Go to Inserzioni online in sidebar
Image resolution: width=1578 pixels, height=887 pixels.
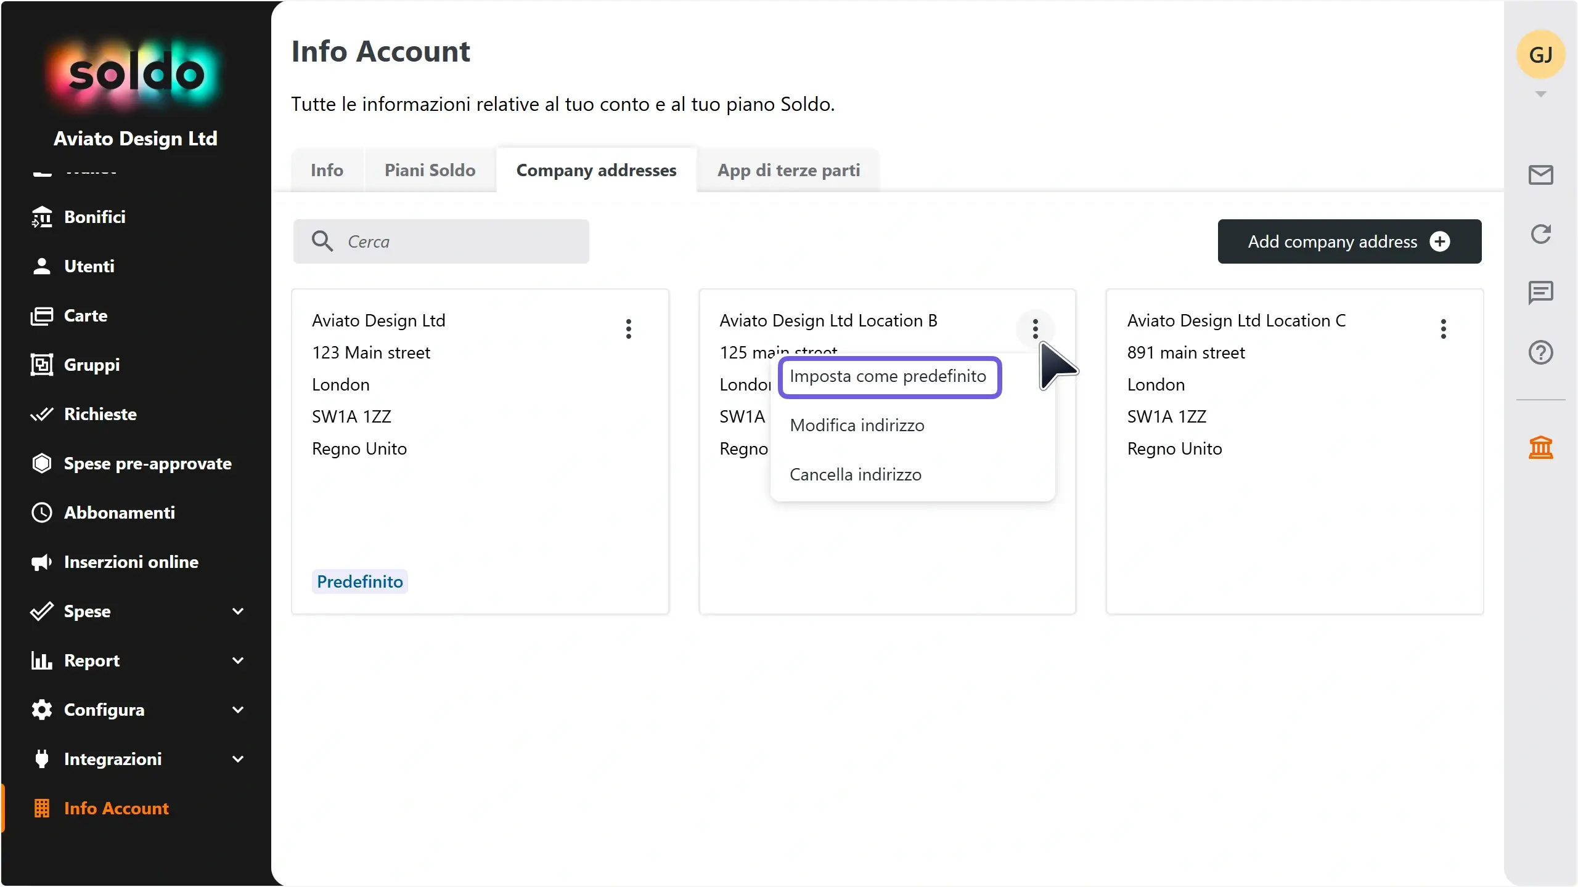coord(131,562)
